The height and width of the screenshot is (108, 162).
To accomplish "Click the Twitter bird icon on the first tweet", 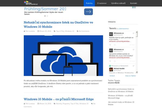I will click(133, 33).
